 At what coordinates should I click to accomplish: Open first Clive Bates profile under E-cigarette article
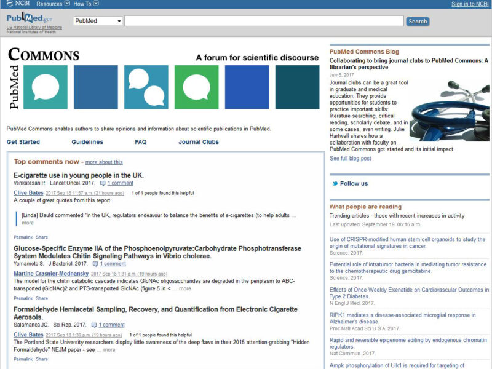pyautogui.click(x=28, y=193)
